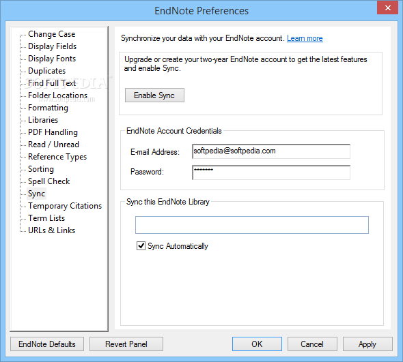Focus the Password field
The width and height of the screenshot is (403, 362).
tap(271, 172)
